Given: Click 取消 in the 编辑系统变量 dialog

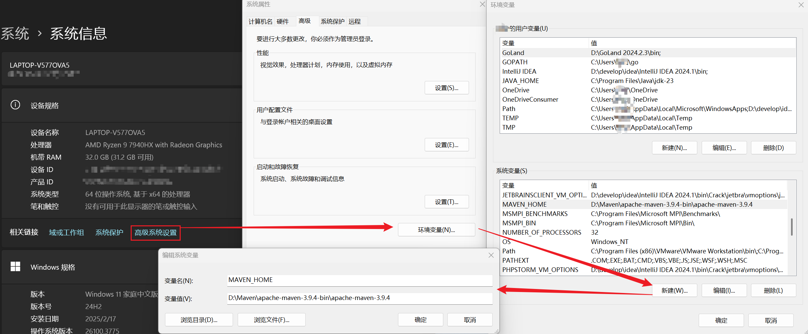Looking at the screenshot, I should point(470,320).
